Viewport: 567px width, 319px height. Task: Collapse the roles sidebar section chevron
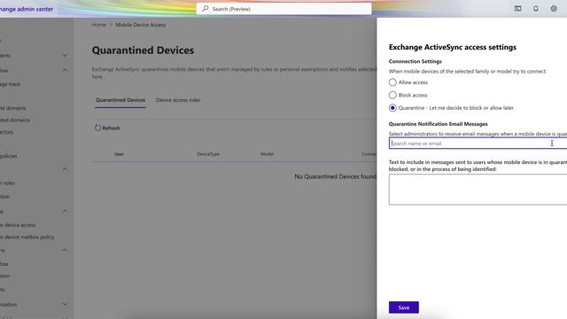coord(65,169)
